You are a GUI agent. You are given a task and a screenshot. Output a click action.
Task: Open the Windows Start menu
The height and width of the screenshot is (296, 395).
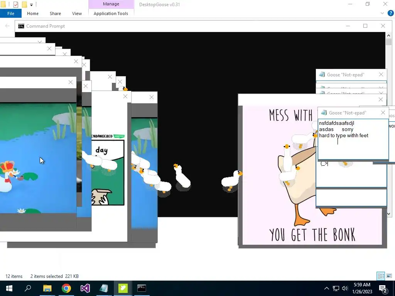tap(9, 288)
